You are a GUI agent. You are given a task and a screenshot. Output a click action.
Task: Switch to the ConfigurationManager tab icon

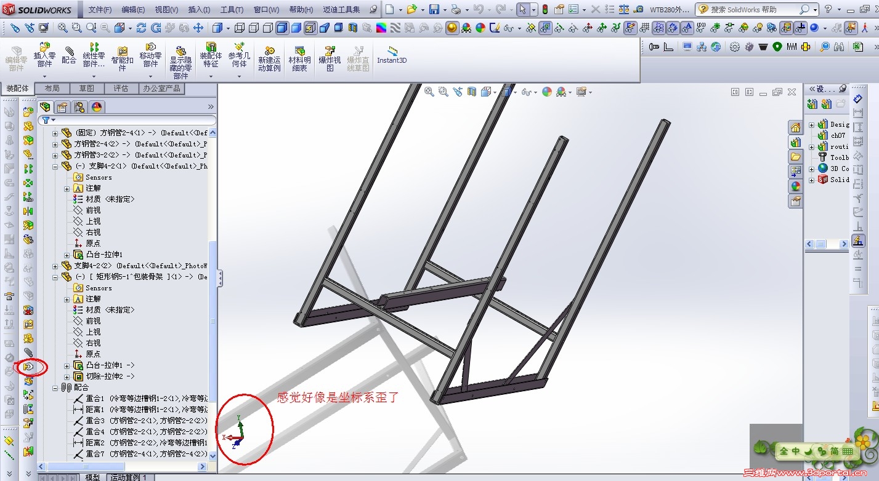79,107
